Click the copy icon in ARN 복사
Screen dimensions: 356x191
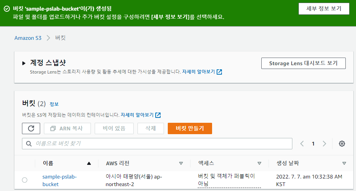point(53,128)
